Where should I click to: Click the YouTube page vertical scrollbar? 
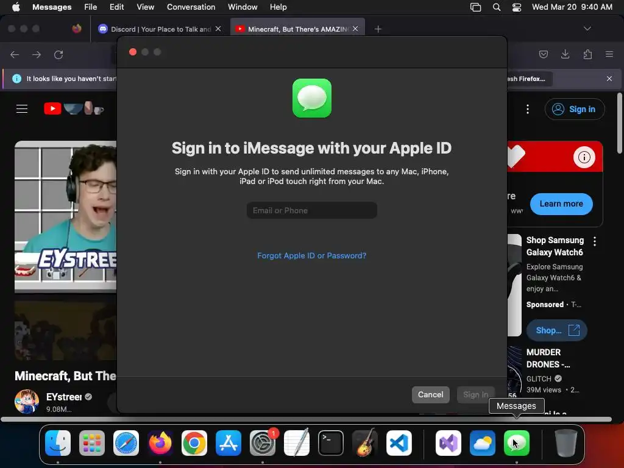tap(619, 123)
